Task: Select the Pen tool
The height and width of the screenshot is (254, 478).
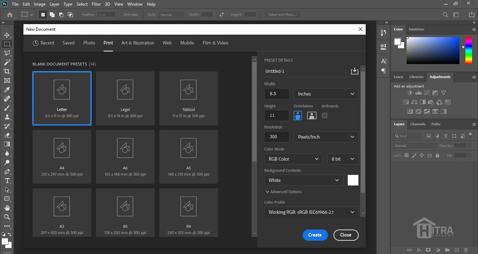Action: pos(7,171)
